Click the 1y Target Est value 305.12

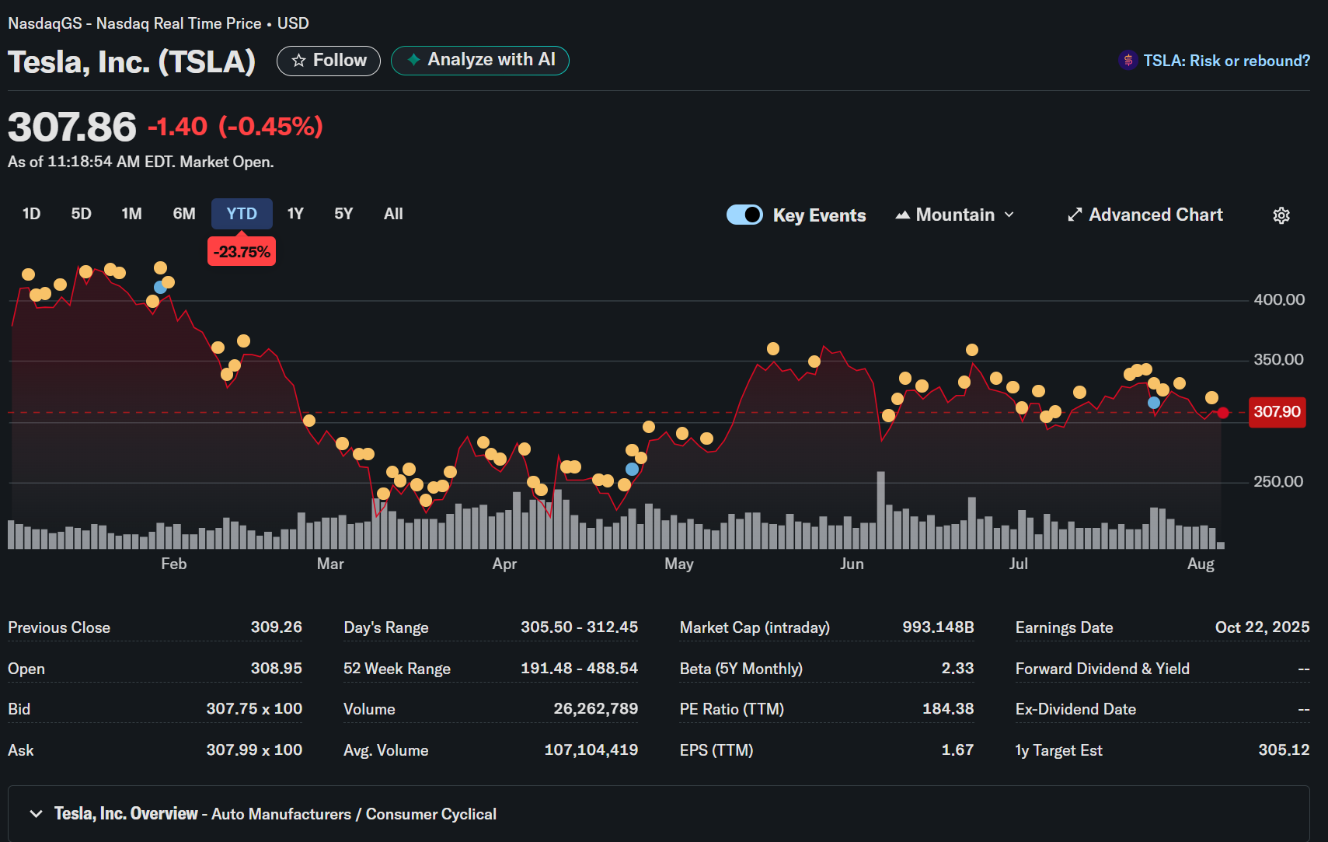point(1284,749)
